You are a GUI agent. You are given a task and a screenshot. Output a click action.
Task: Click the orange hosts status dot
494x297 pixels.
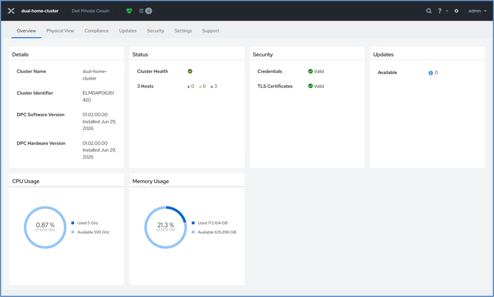(x=200, y=86)
